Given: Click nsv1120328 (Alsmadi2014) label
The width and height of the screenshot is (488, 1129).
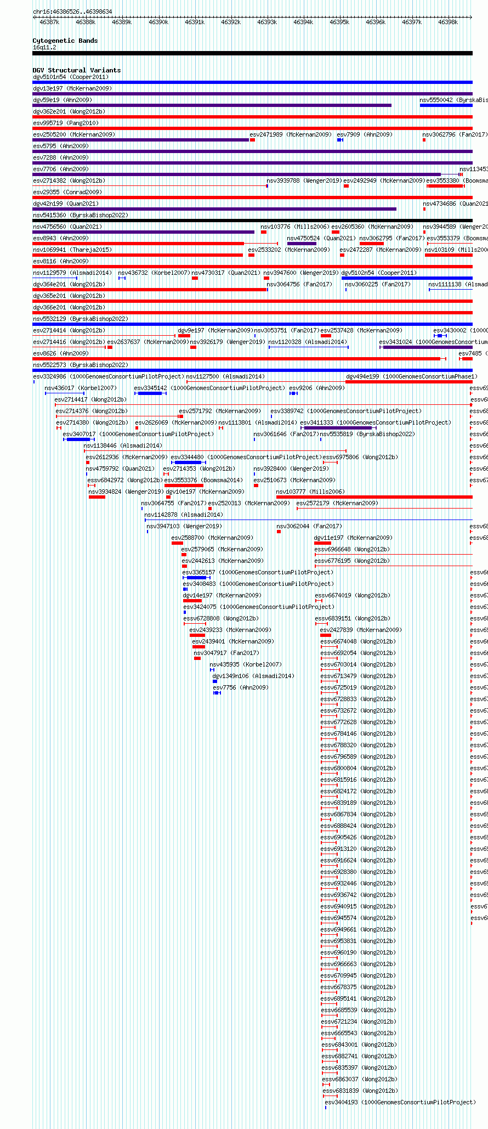Looking at the screenshot, I should pyautogui.click(x=308, y=342).
